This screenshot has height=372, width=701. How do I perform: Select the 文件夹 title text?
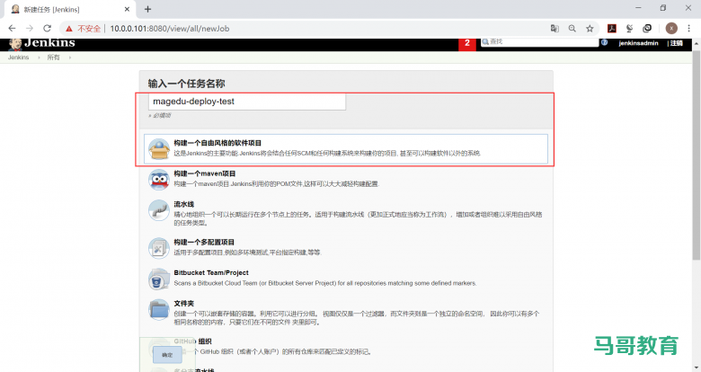(x=183, y=304)
